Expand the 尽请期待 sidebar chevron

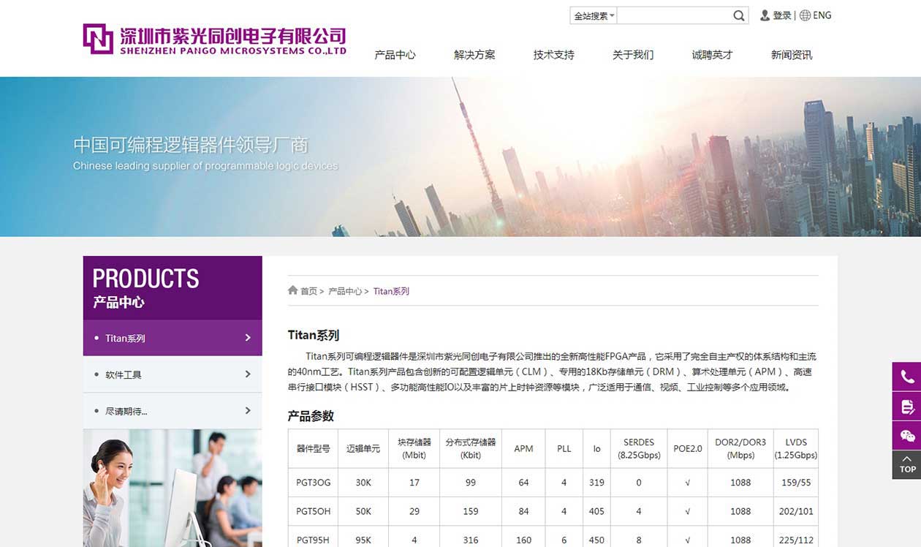[x=248, y=411]
